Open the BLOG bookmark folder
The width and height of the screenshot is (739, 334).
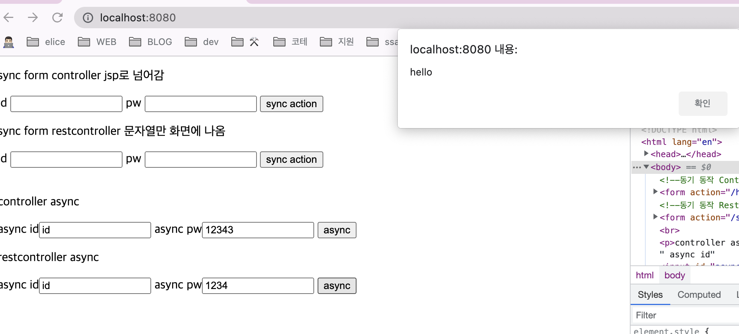click(151, 42)
